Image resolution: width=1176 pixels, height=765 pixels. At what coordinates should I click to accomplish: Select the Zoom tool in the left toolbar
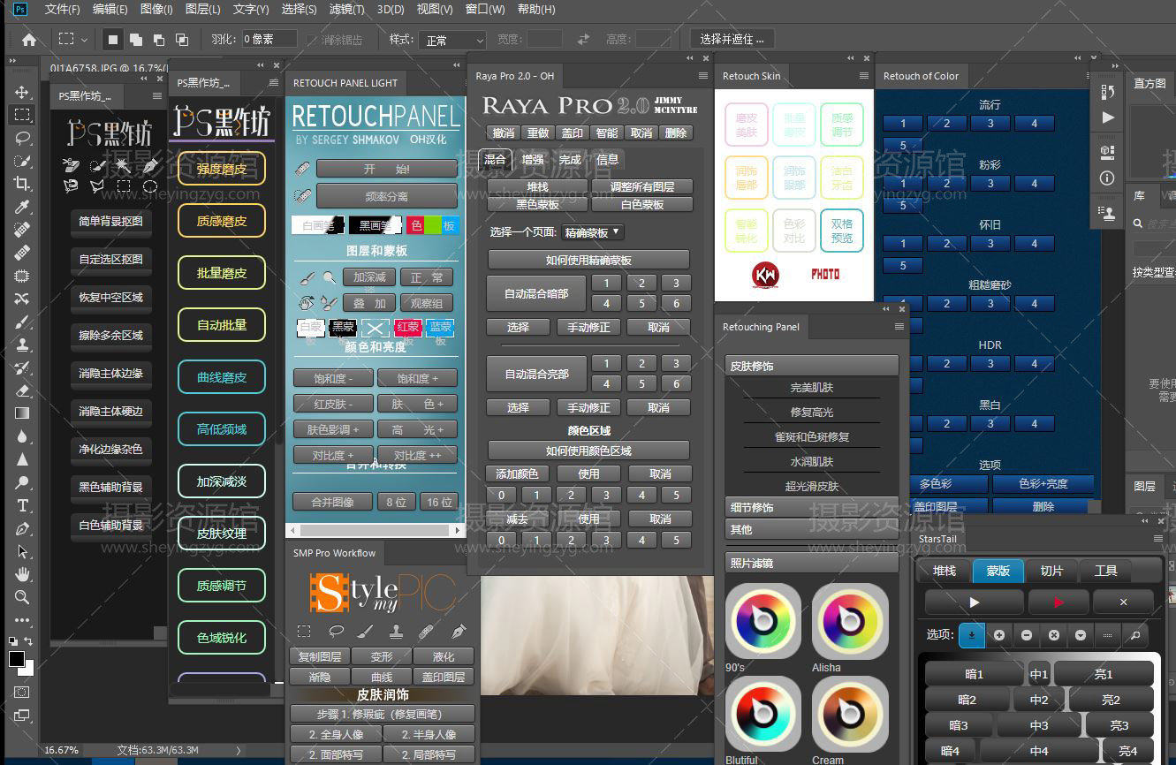(22, 597)
